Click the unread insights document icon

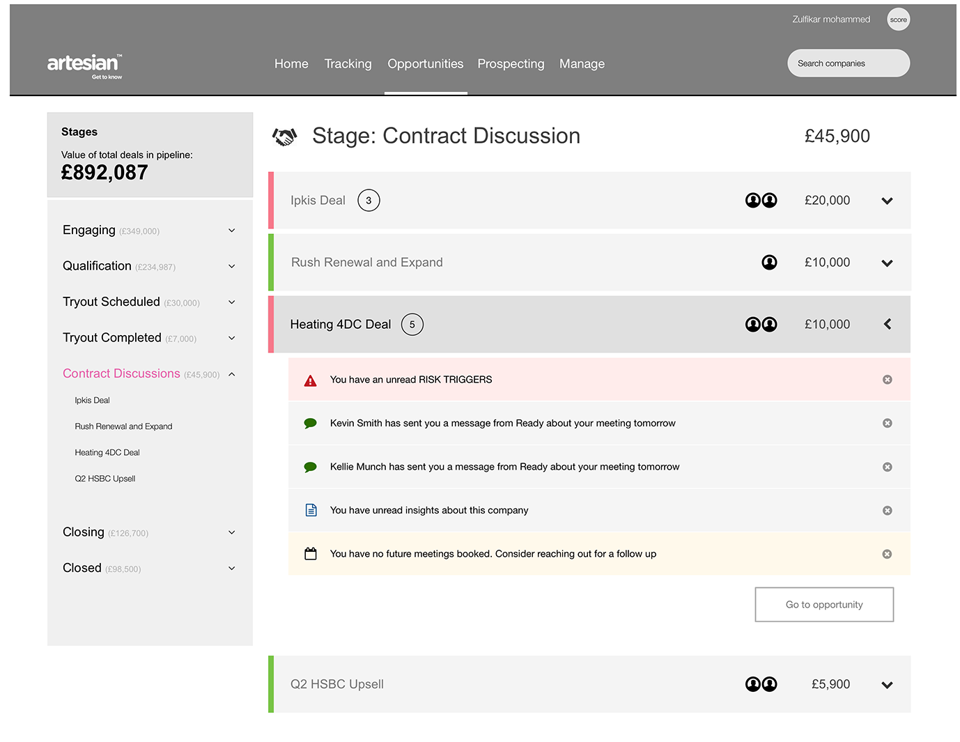(x=311, y=511)
